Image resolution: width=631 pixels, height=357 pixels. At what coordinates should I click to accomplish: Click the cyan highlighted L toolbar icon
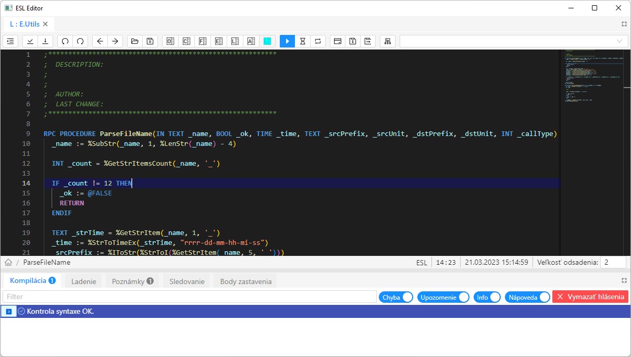pos(267,41)
